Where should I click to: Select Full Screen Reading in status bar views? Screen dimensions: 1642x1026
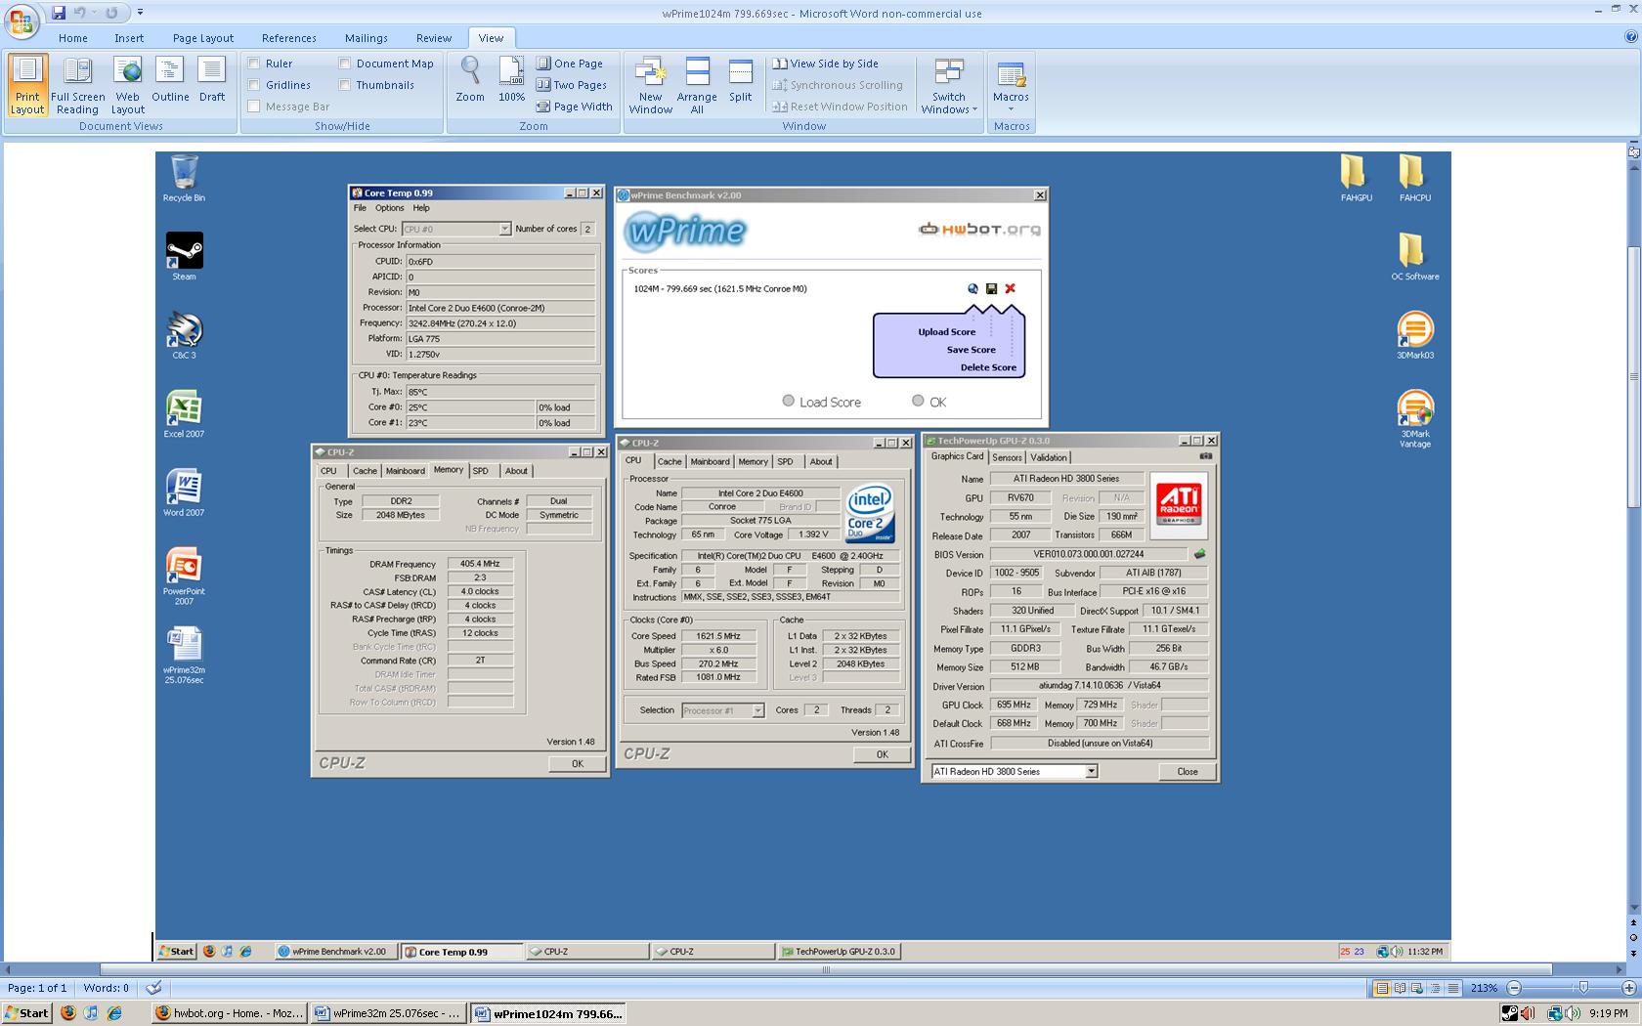[1400, 988]
